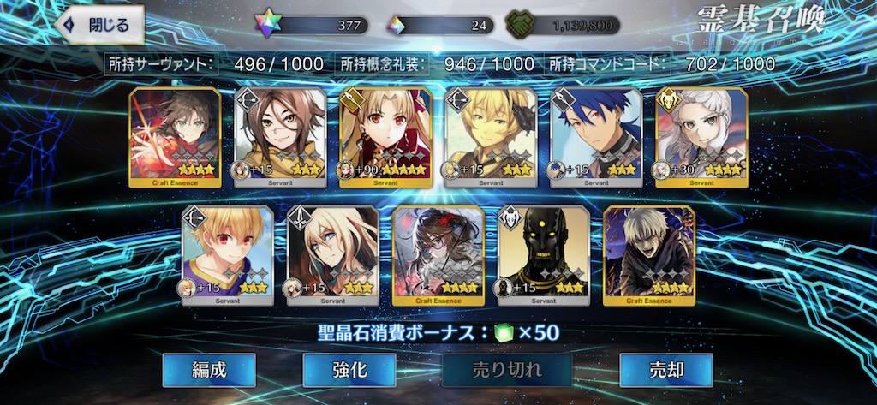Tap the greyed-out 売り切れ button
877x405 pixels.
coord(507,370)
